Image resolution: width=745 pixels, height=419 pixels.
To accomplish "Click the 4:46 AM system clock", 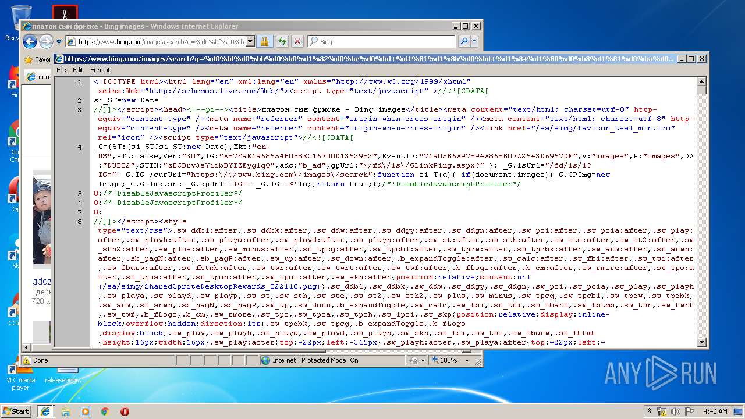I will [x=715, y=411].
